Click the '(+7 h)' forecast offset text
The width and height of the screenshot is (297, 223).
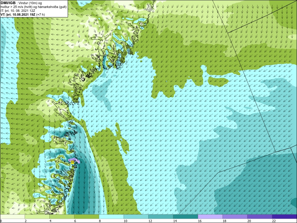[x=40, y=15]
